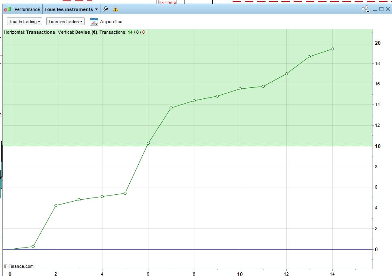392x276 pixels.
Task: Click the bold 10 on the vertical axis
Action: click(x=377, y=146)
